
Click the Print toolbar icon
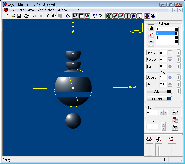27,16
